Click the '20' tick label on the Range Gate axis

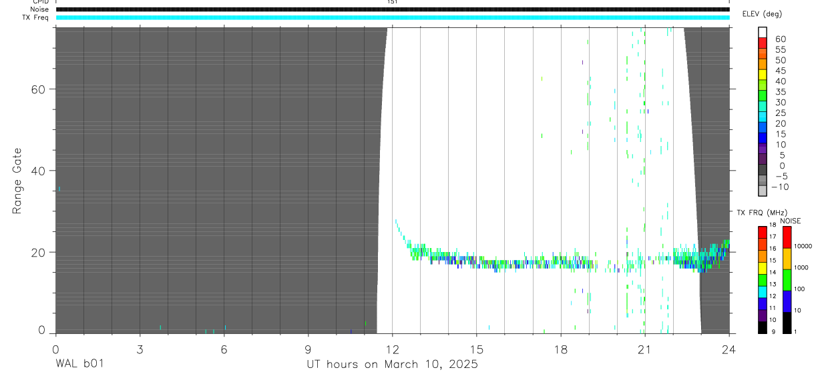[37, 253]
